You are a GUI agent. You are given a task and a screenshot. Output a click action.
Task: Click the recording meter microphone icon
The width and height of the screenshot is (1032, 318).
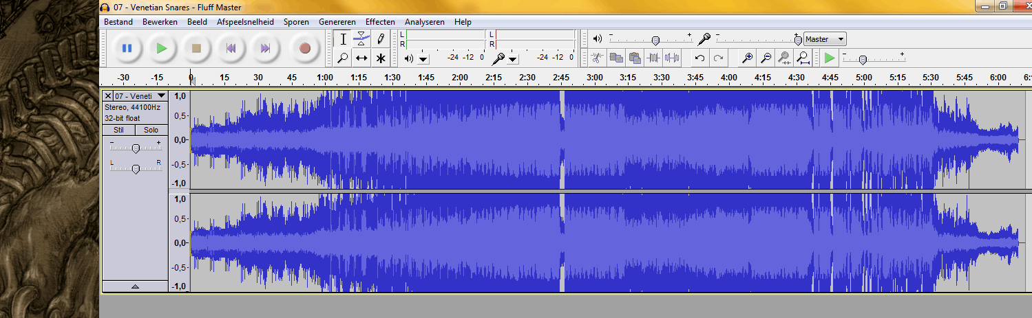498,58
